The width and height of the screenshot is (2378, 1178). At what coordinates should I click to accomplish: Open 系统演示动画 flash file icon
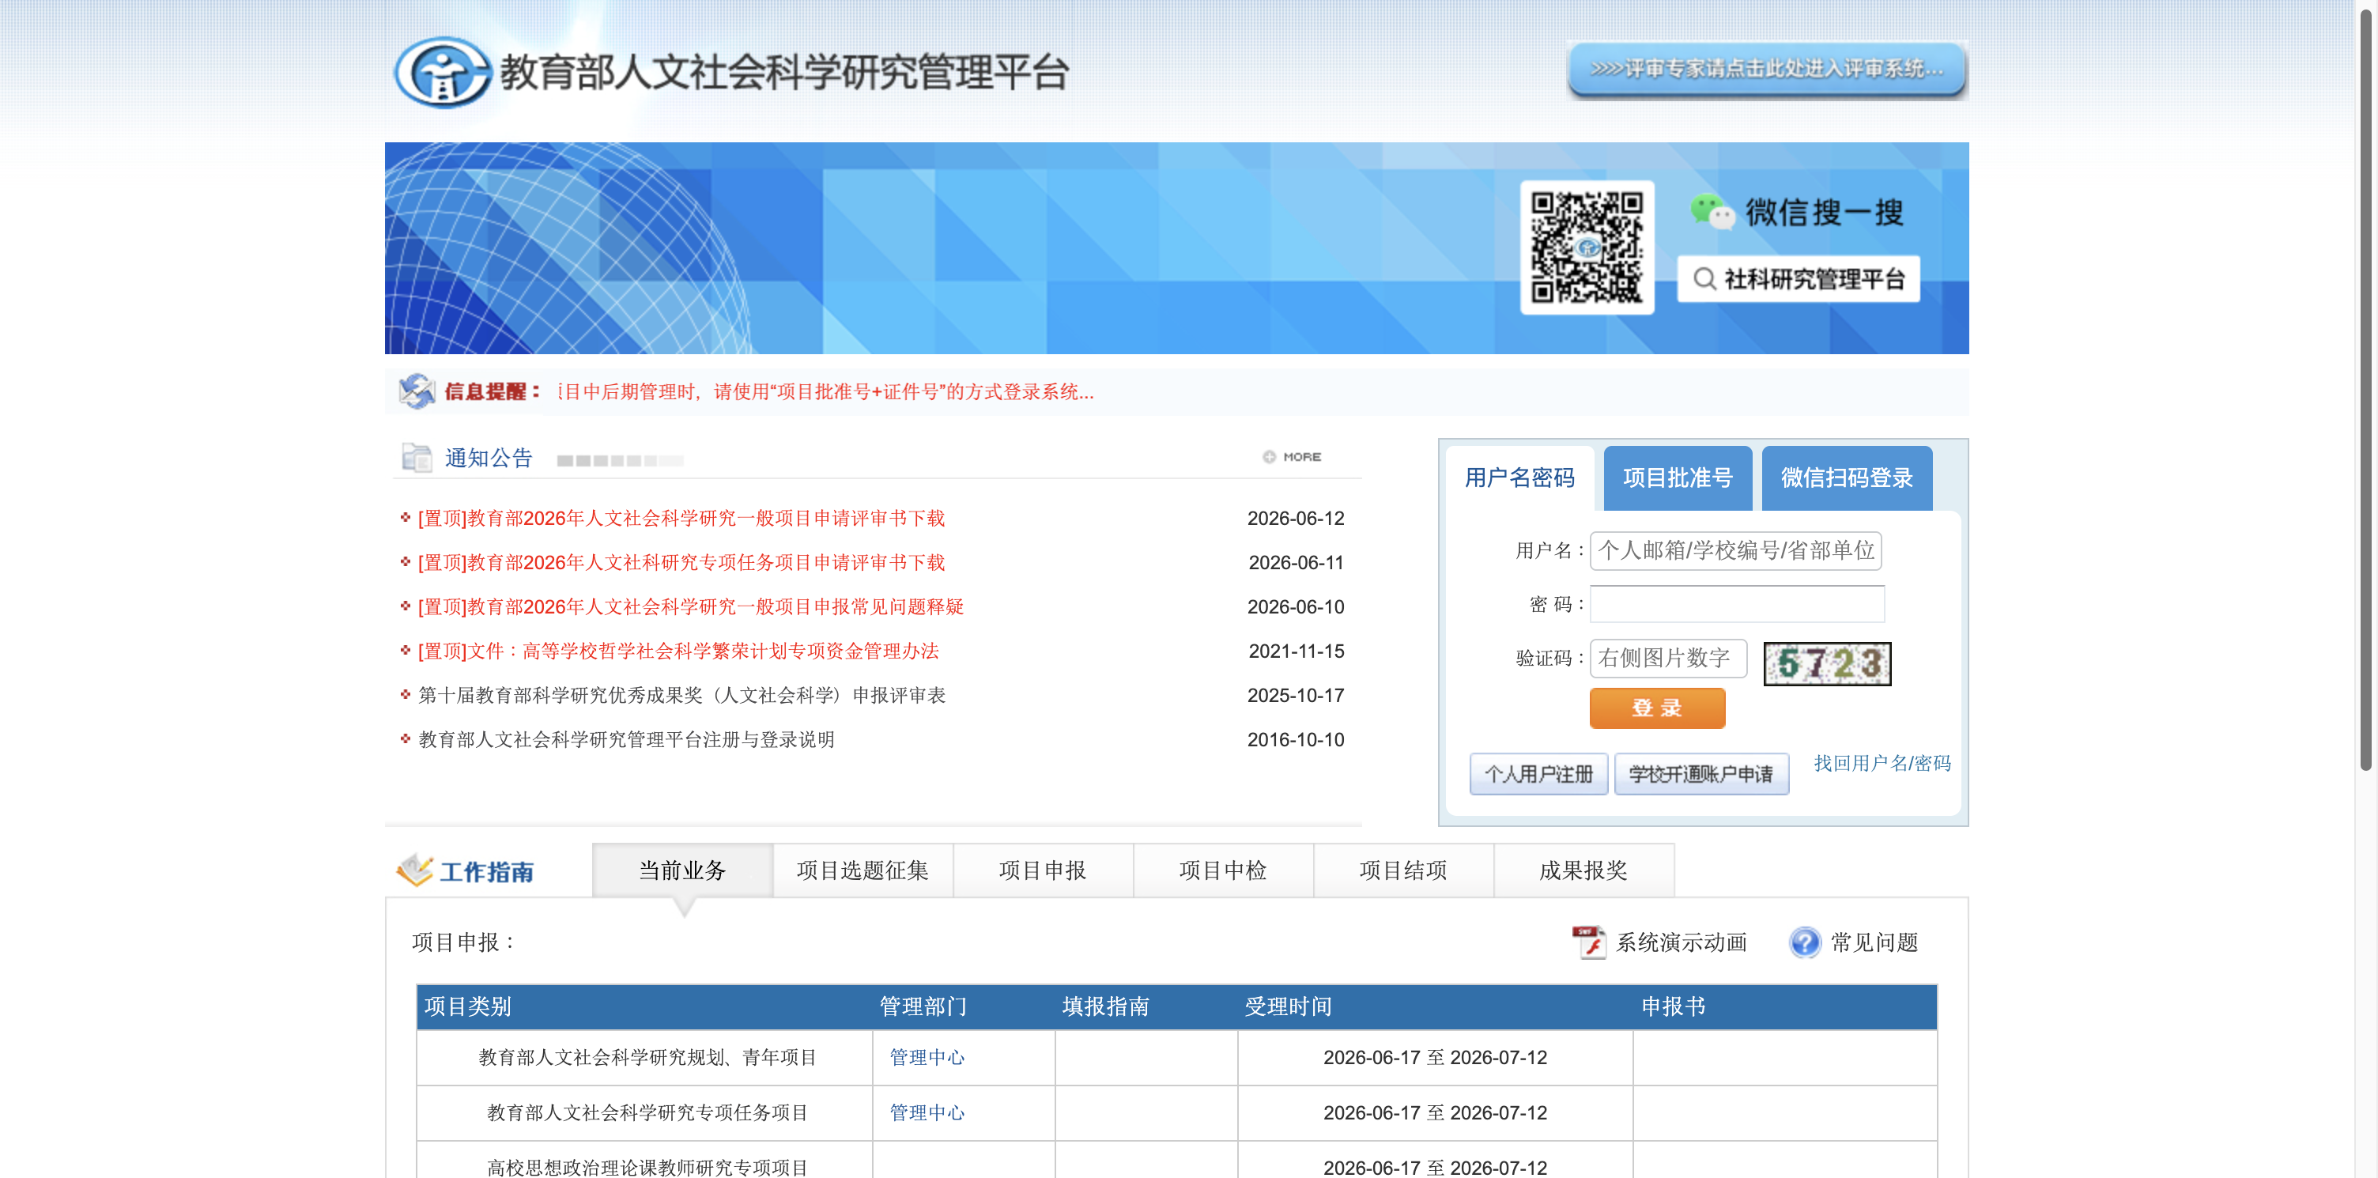tap(1589, 942)
